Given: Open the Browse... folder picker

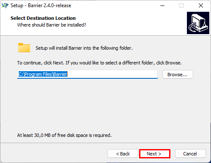Looking at the screenshot, I should (x=178, y=75).
